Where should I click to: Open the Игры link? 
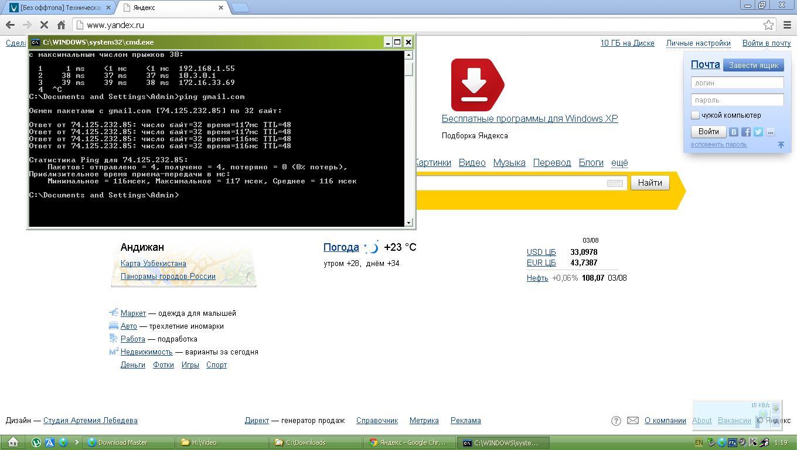(190, 364)
